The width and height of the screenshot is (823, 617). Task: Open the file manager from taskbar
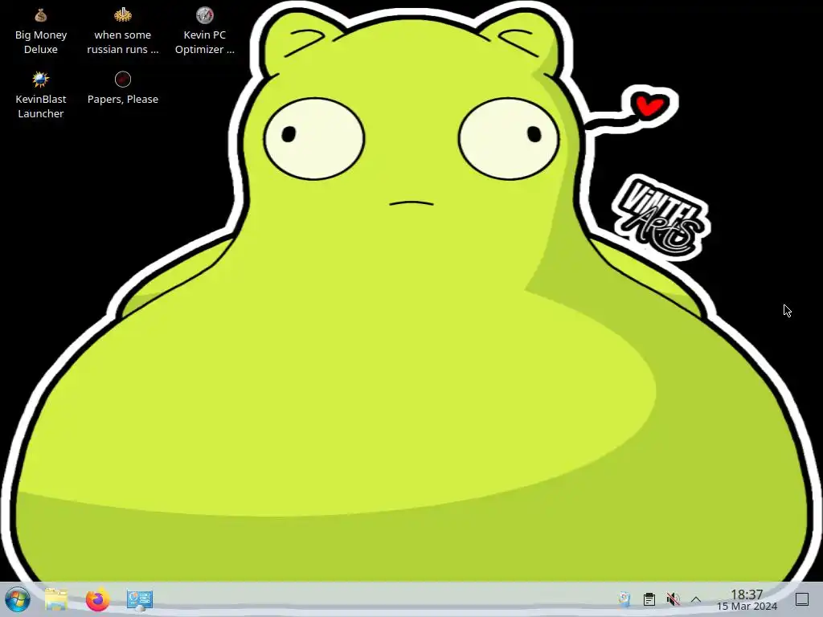pos(56,599)
